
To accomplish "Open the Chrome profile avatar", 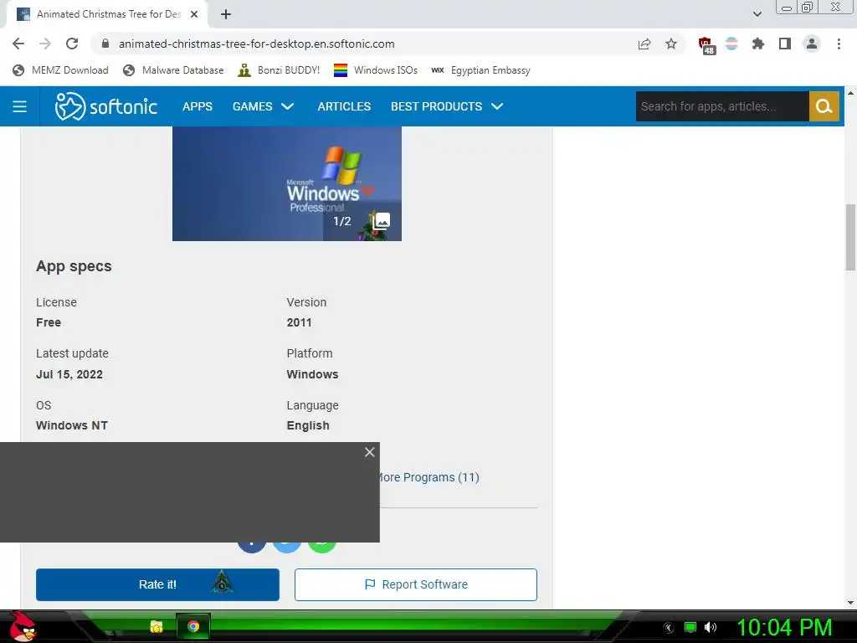I will coord(812,44).
